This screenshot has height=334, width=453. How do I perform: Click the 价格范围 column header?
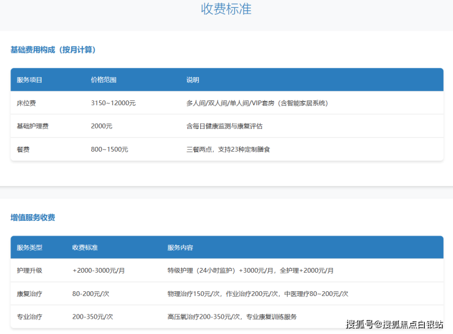click(x=103, y=80)
